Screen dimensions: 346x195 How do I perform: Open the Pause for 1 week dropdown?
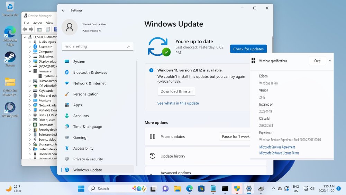(x=235, y=136)
